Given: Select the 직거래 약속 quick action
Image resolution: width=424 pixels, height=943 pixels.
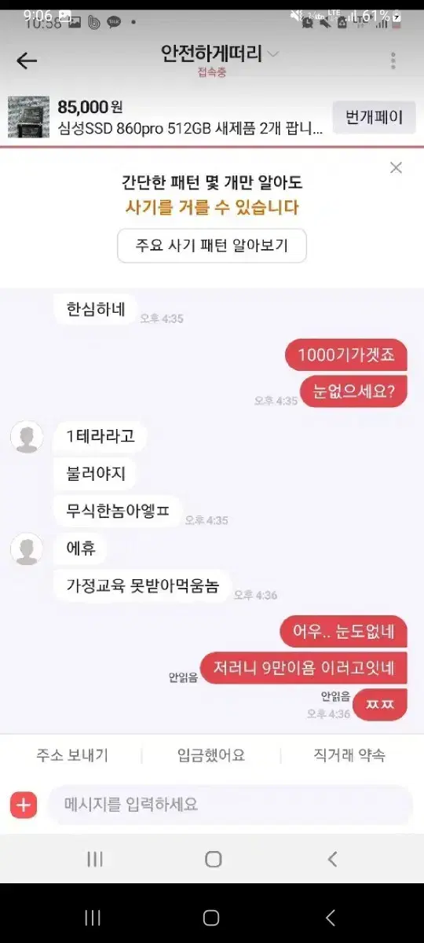Looking at the screenshot, I should pyautogui.click(x=349, y=755).
